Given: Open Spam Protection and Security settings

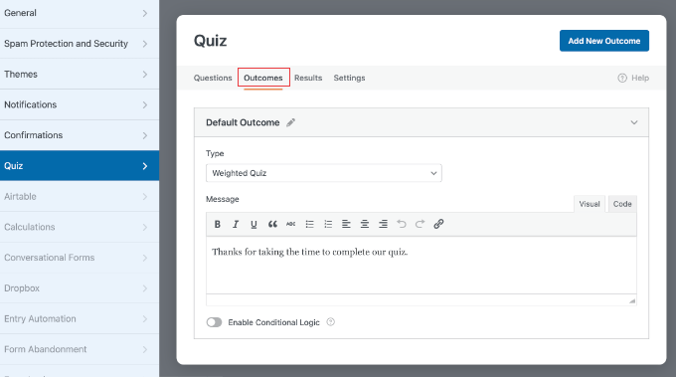Looking at the screenshot, I should pos(80,44).
